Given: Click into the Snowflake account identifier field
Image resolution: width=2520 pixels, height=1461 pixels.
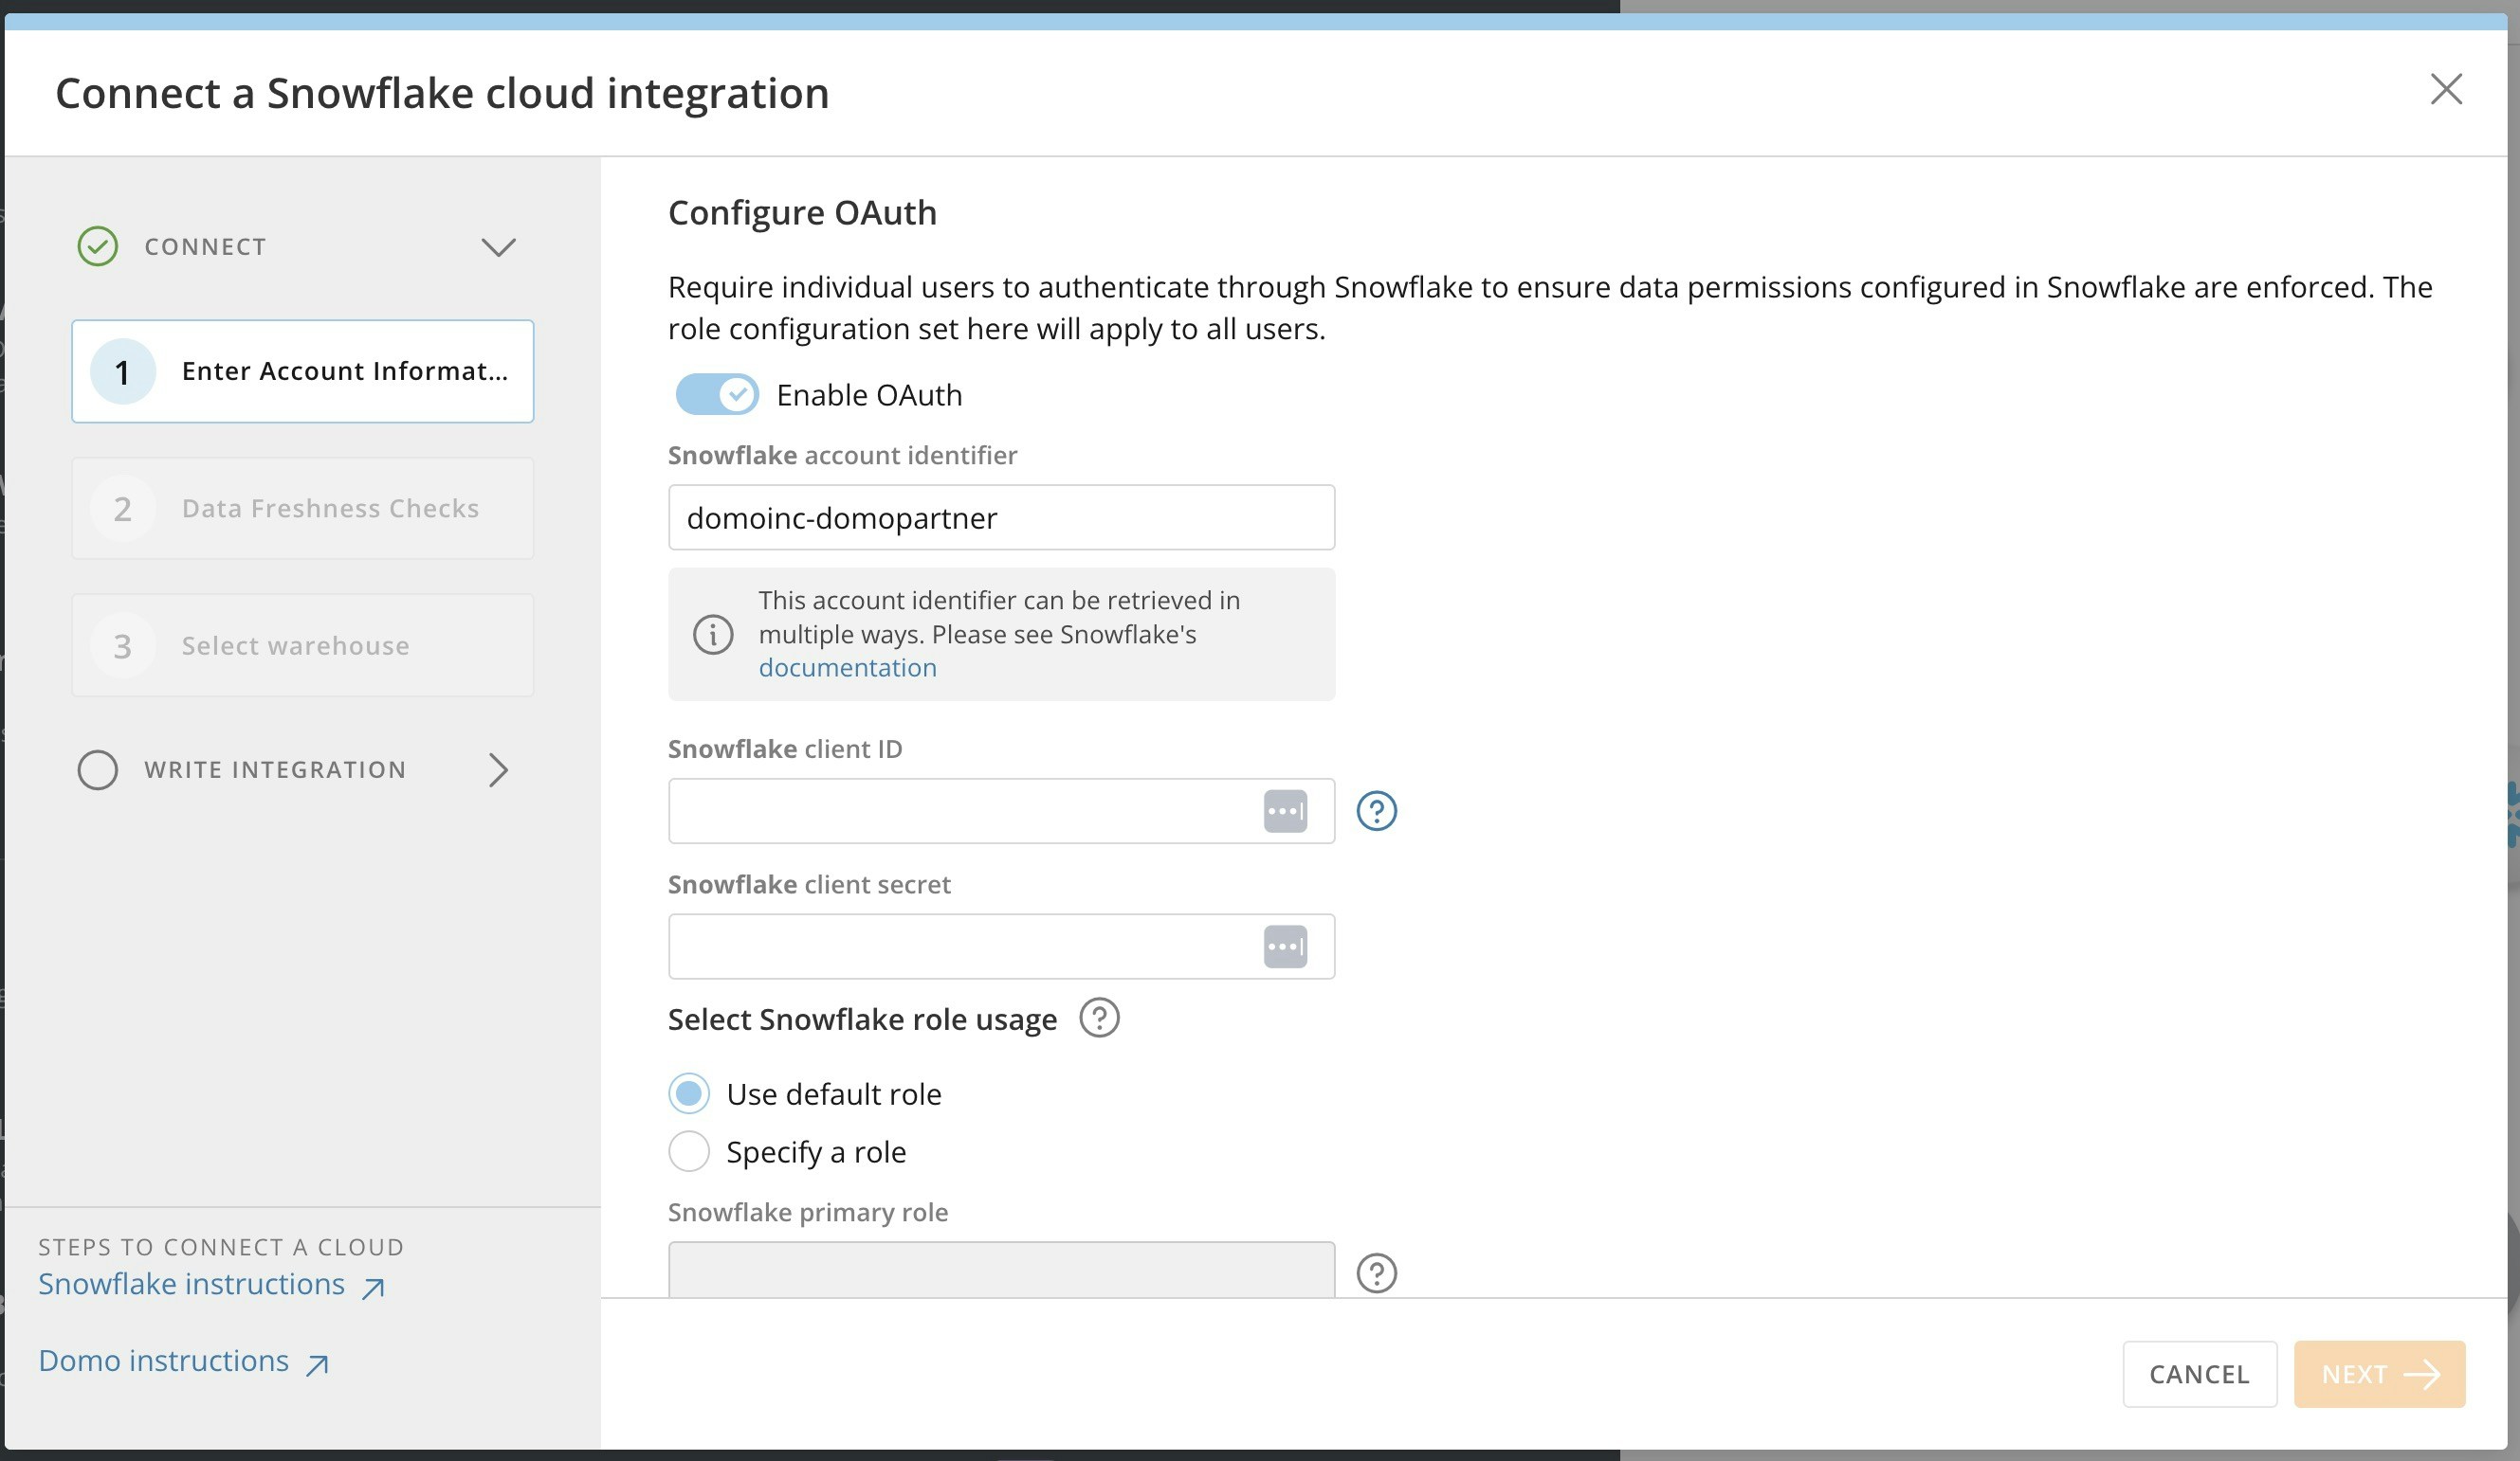Looking at the screenshot, I should pyautogui.click(x=1001, y=517).
